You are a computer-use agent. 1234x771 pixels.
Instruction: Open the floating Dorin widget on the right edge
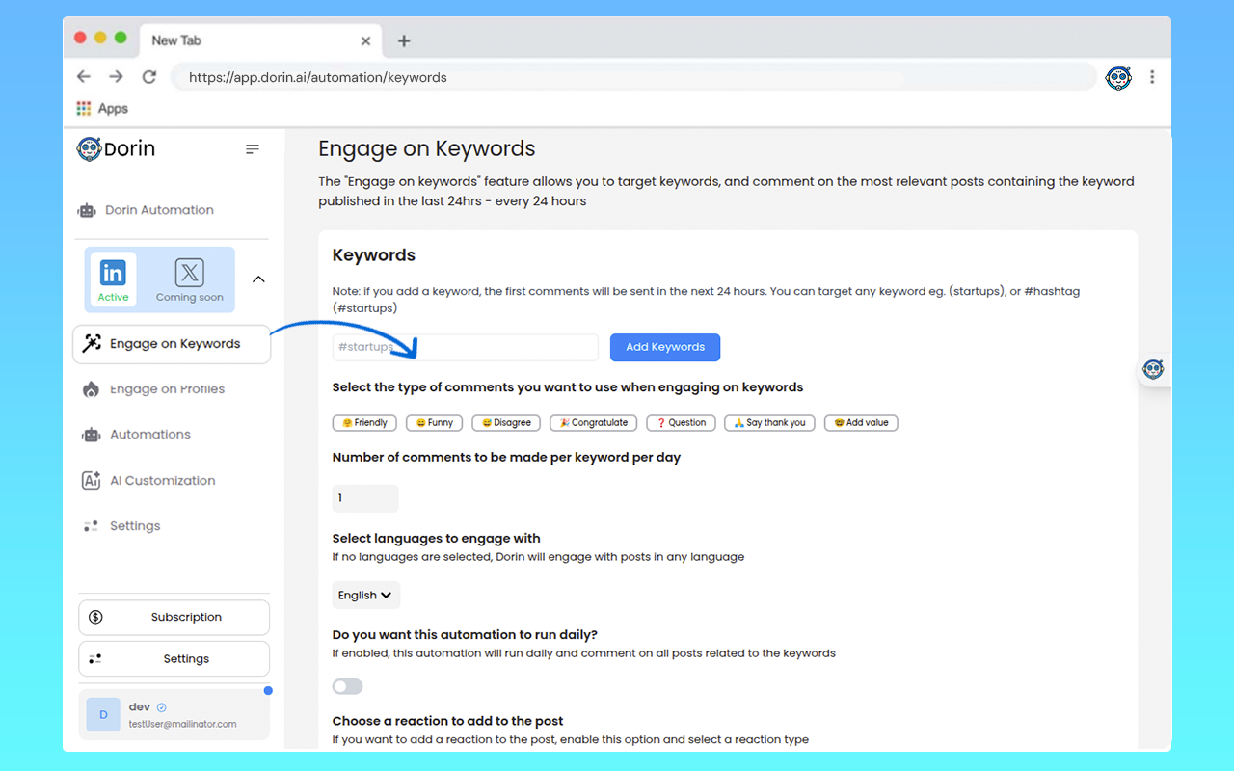[x=1153, y=369]
